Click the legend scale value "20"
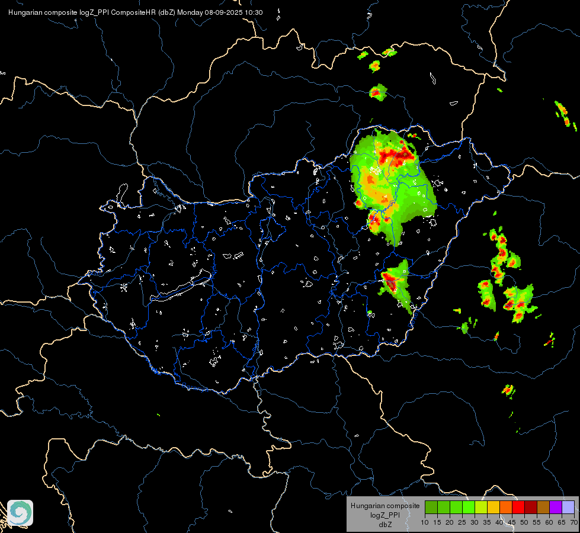The image size is (580, 533). (x=450, y=522)
